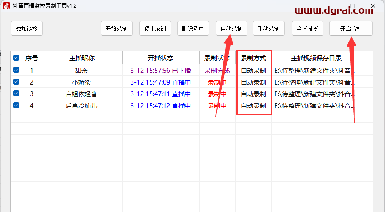Toggle checkbox for 言姐依轻奢 row
385x212 pixels.
(16, 93)
